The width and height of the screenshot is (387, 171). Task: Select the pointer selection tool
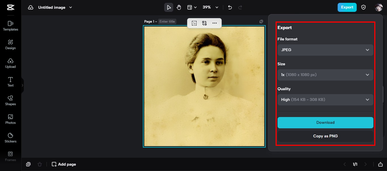point(169,7)
